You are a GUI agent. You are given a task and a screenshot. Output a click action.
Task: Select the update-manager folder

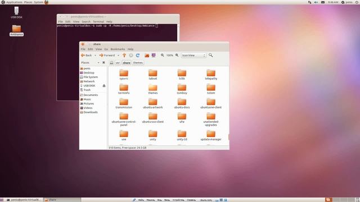click(211, 136)
